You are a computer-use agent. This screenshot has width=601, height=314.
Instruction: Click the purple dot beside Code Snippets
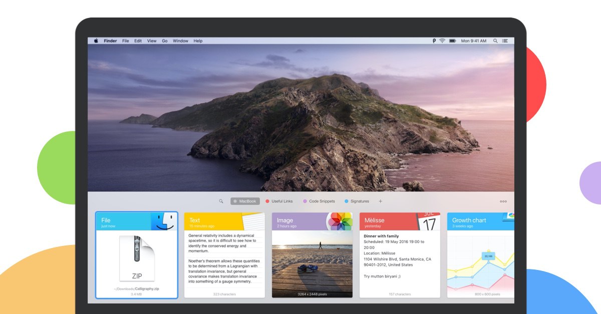[x=305, y=201]
